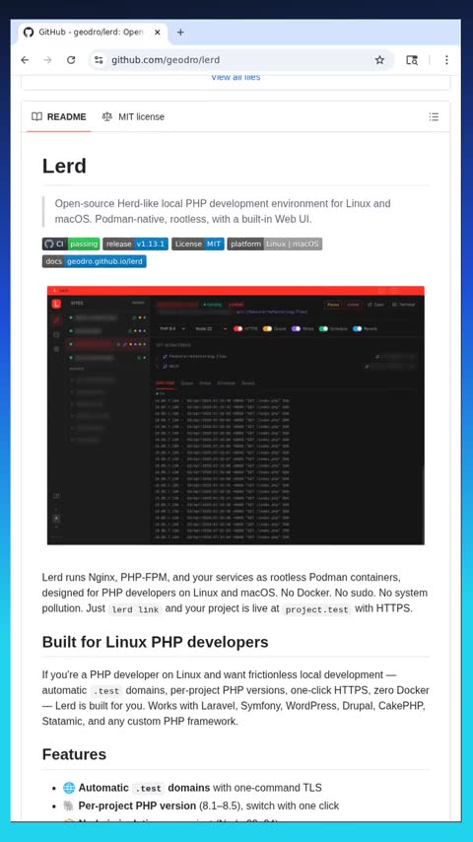Screen dimensions: 473x842
Task: Open the tab search icon beside the bookmark star
Action: 411,60
